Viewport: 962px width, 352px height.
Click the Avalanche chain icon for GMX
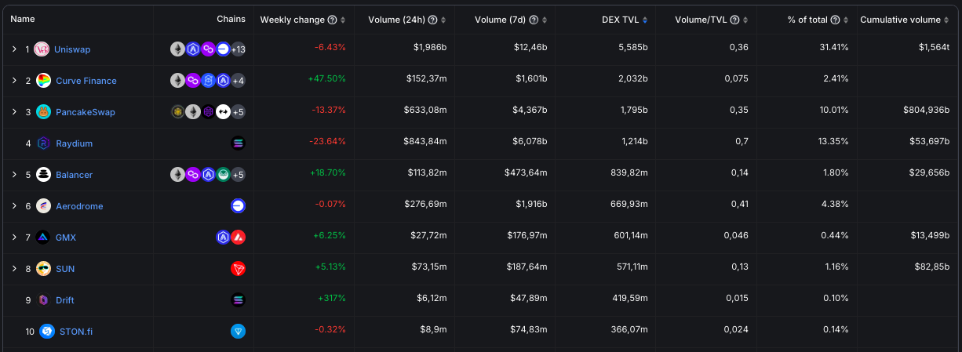pyautogui.click(x=239, y=238)
